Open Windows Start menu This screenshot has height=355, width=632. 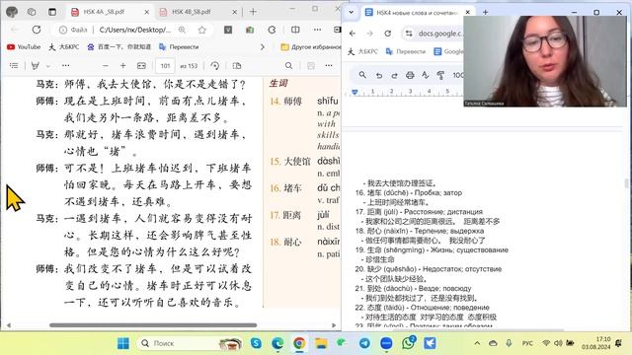click(x=123, y=343)
